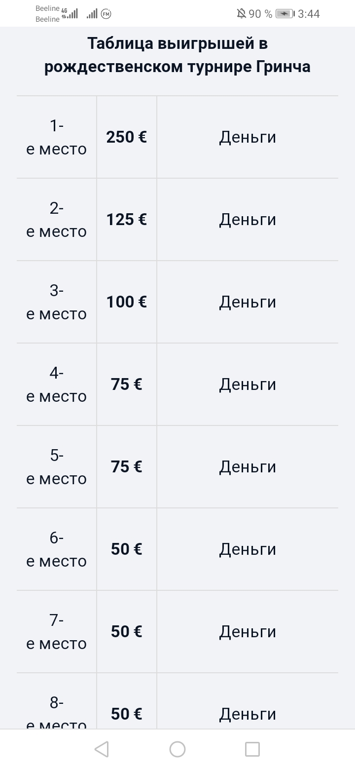The height and width of the screenshot is (770, 355).
Task: Tap the 100 € prize cell
Action: coord(127,302)
